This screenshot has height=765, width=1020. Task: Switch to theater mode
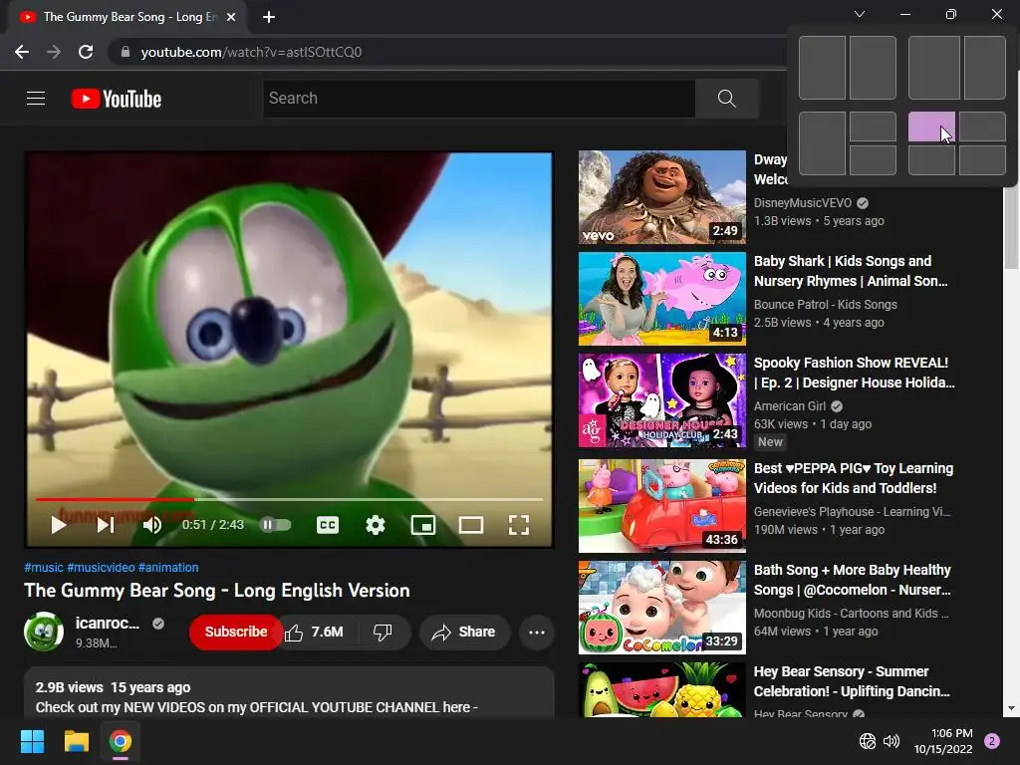pyautogui.click(x=471, y=524)
